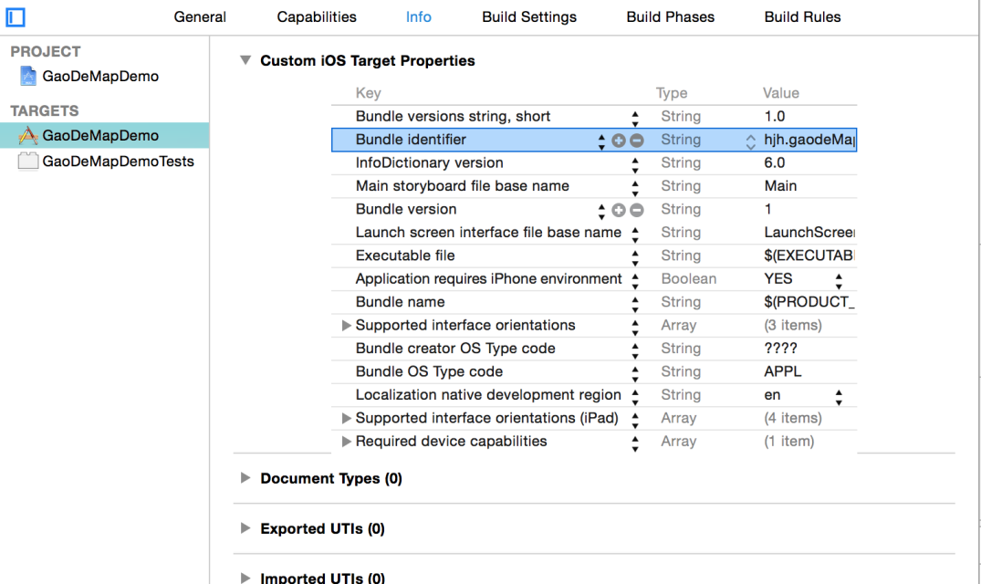Expand the Document Types section
Viewport: 981px width, 584px height.
click(x=245, y=478)
